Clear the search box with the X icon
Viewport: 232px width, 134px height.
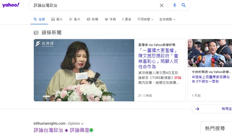coord(162,6)
